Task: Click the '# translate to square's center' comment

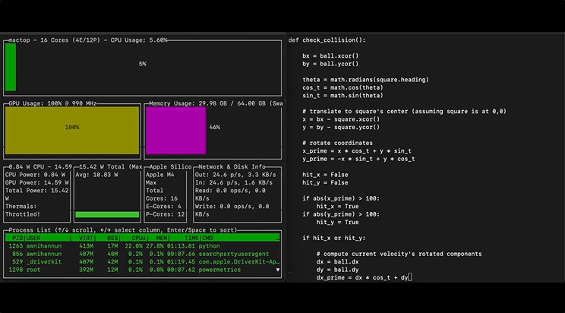Action: (x=404, y=112)
